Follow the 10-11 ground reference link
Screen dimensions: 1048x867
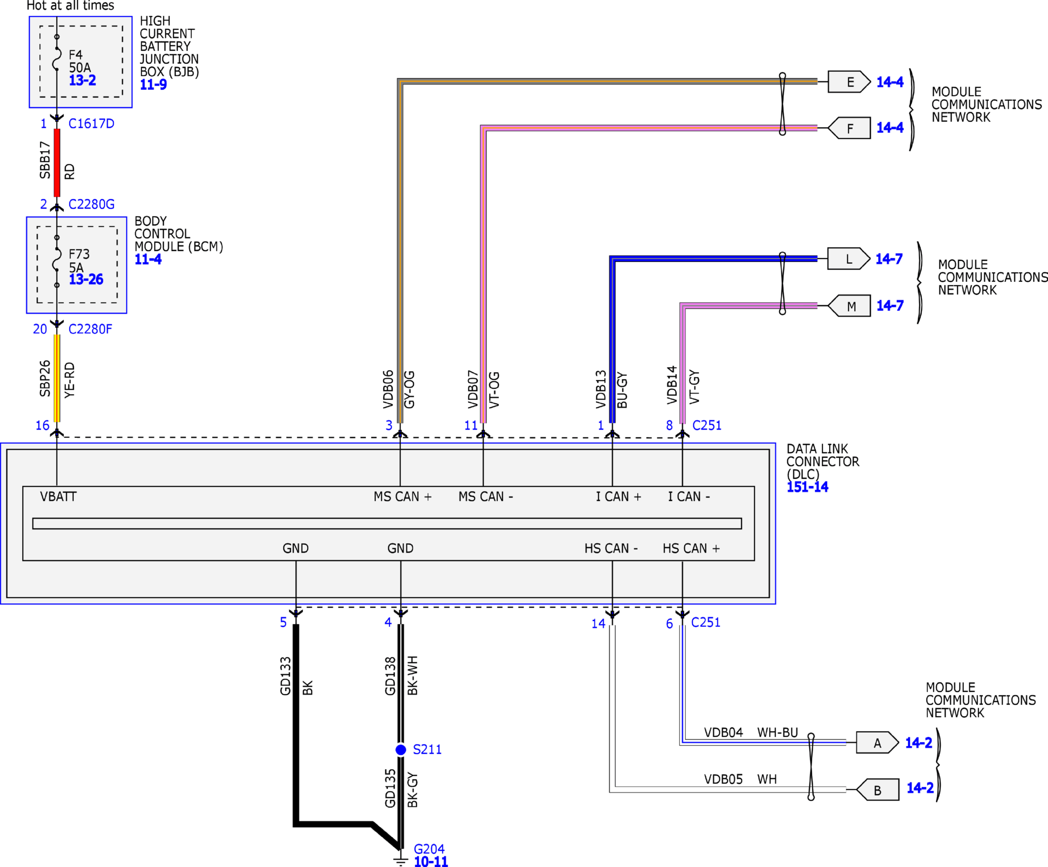(x=431, y=862)
